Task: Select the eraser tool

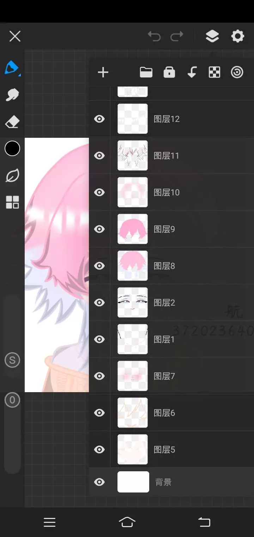Action: 12,122
